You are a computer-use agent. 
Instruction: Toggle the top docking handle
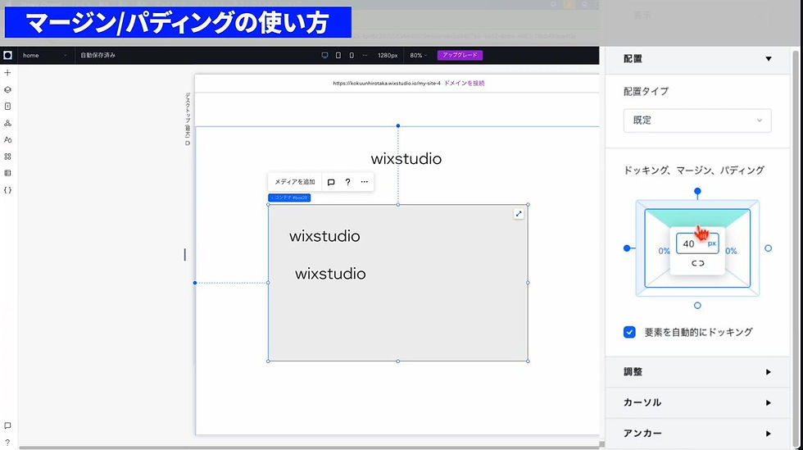[697, 191]
